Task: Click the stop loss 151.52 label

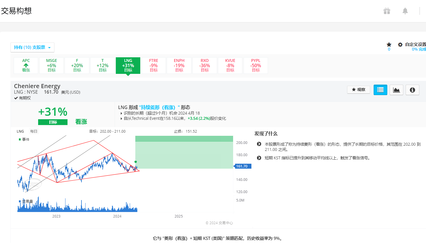Action: (185, 131)
